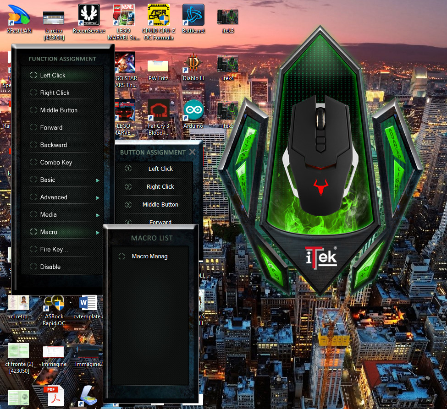Image resolution: width=447 pixels, height=409 pixels.
Task: Open the PDF document icon
Action: point(53,396)
